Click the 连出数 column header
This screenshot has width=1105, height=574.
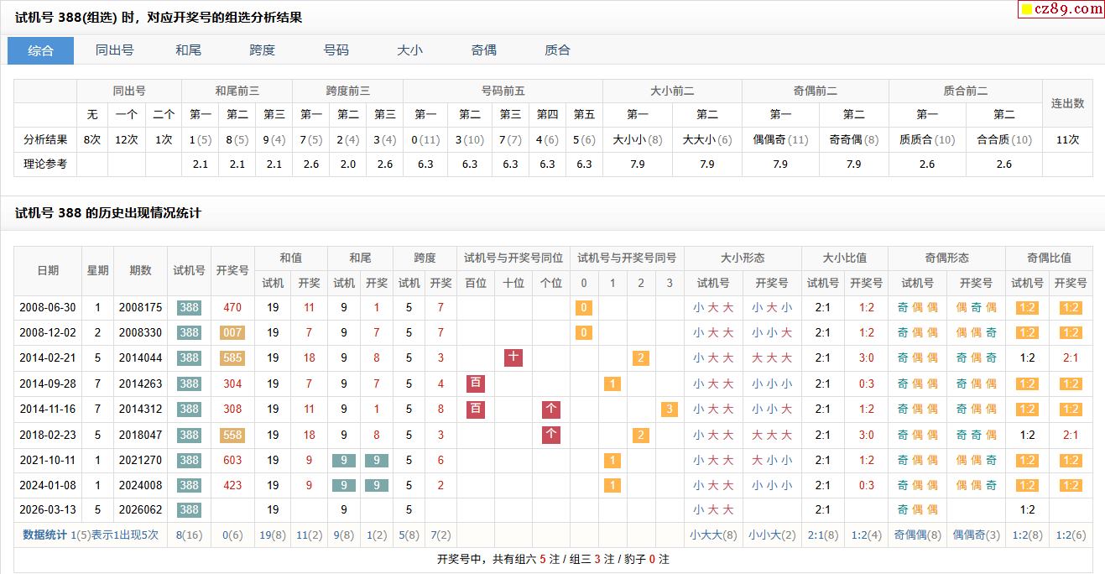[x=1067, y=103]
